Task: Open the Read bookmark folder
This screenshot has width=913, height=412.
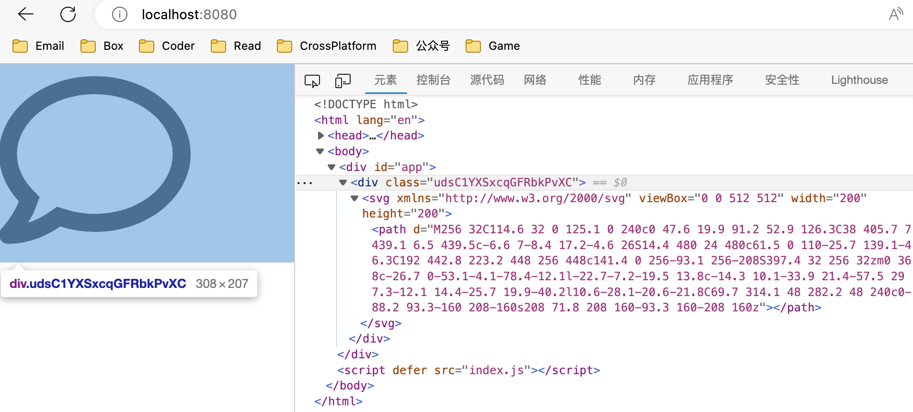Action: [236, 46]
